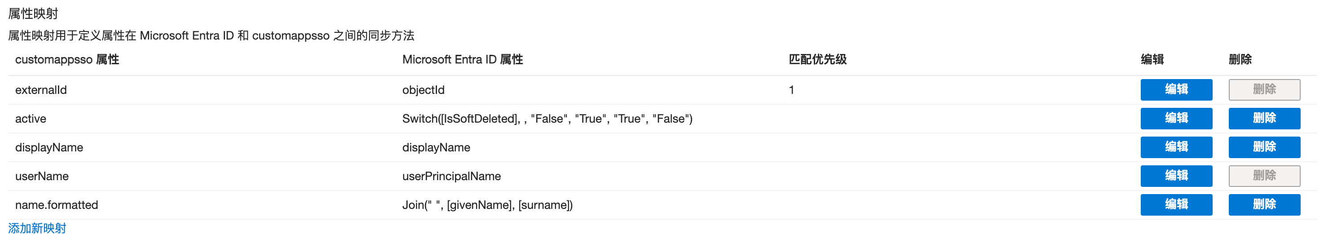Click 删除 button in userName row
This screenshot has width=1324, height=239.
point(1264,176)
